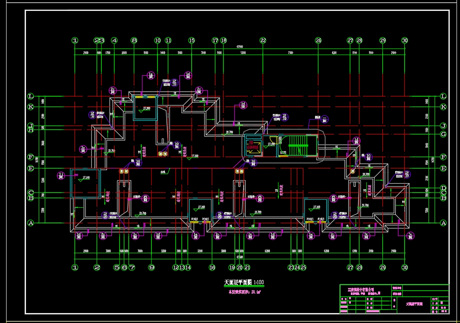Viewport: 460px width, 323px height.
Task: Select grid axis bubble 26
Action: click(x=318, y=41)
